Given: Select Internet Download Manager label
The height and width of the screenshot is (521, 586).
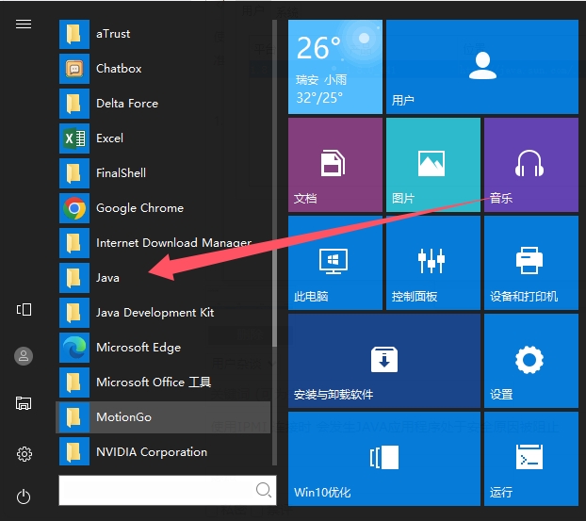Looking at the screenshot, I should click(173, 243).
